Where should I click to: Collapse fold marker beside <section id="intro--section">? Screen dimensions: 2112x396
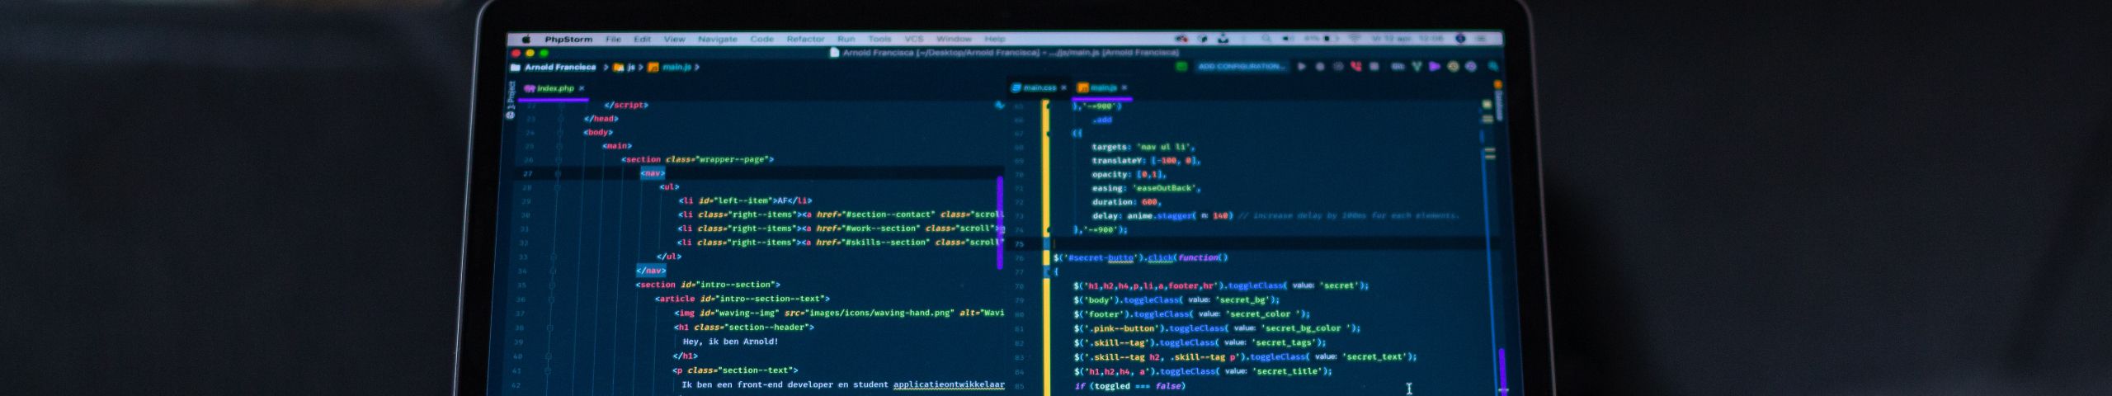point(553,285)
